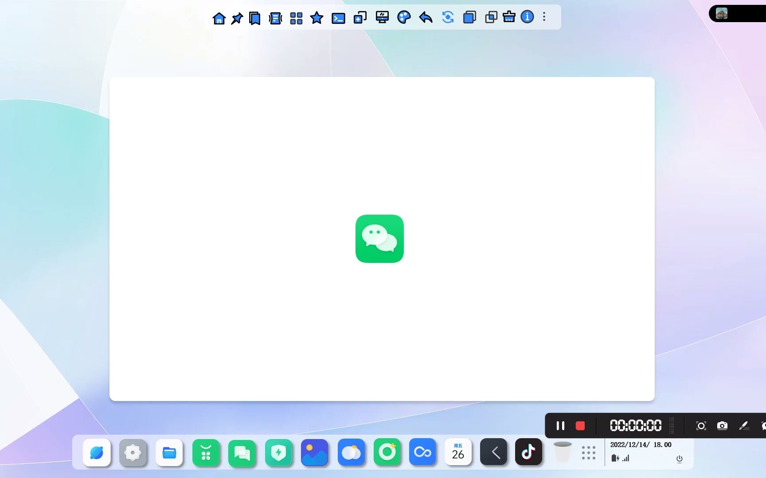Click the add-window plus icon in the toolbar
766x478 pixels.
point(360,18)
